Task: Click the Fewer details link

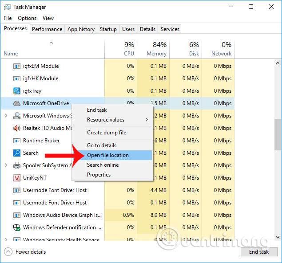Action: 31,252
